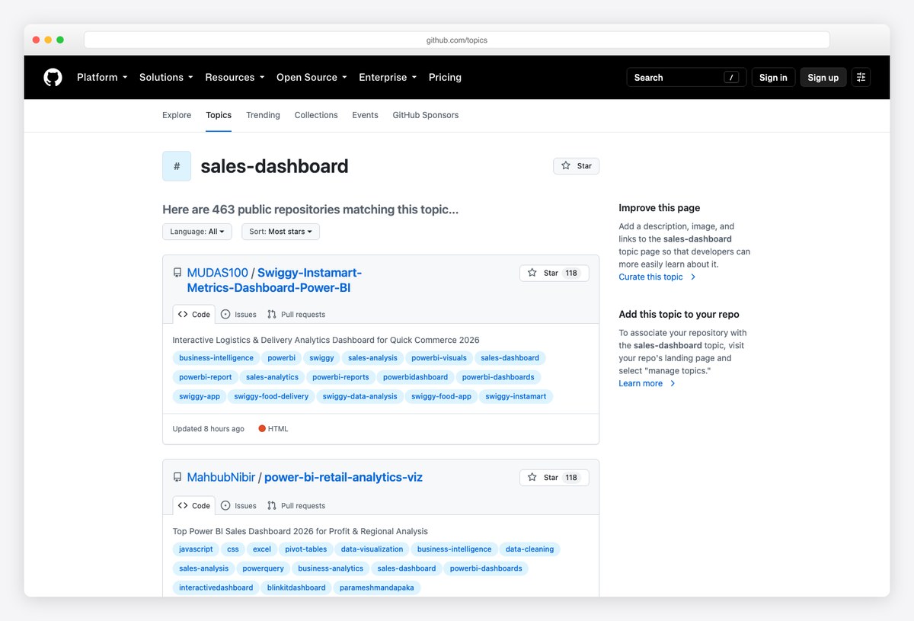Open the powerquery topic tag
914x621 pixels.
(263, 568)
